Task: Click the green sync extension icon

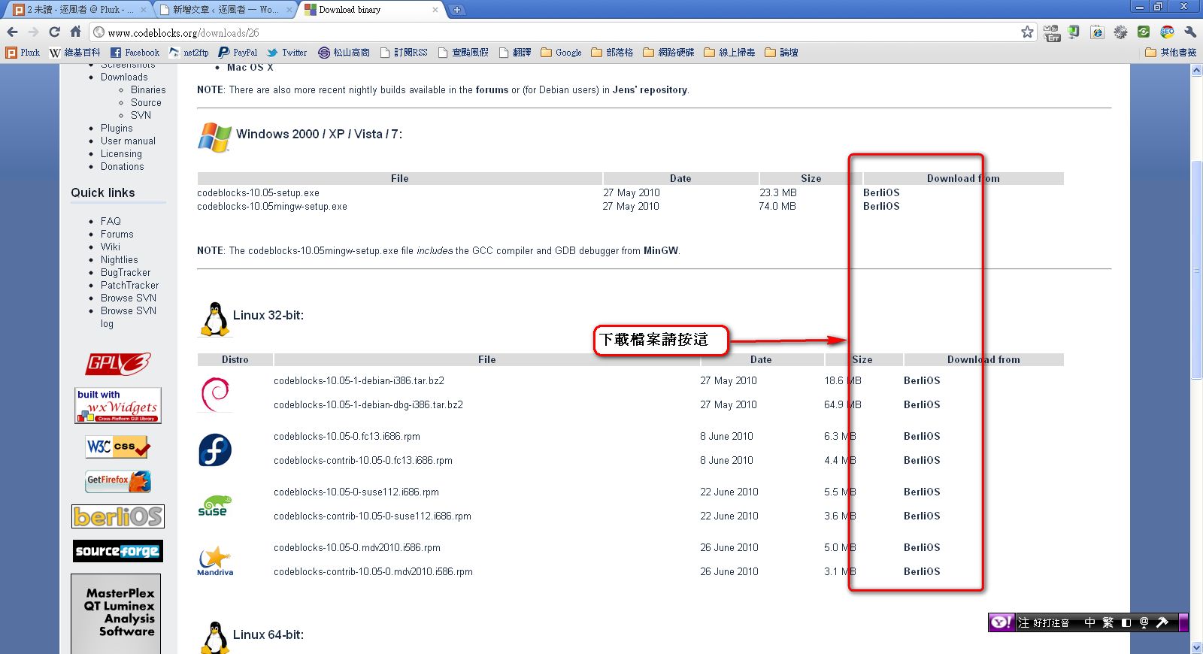Action: [1144, 32]
